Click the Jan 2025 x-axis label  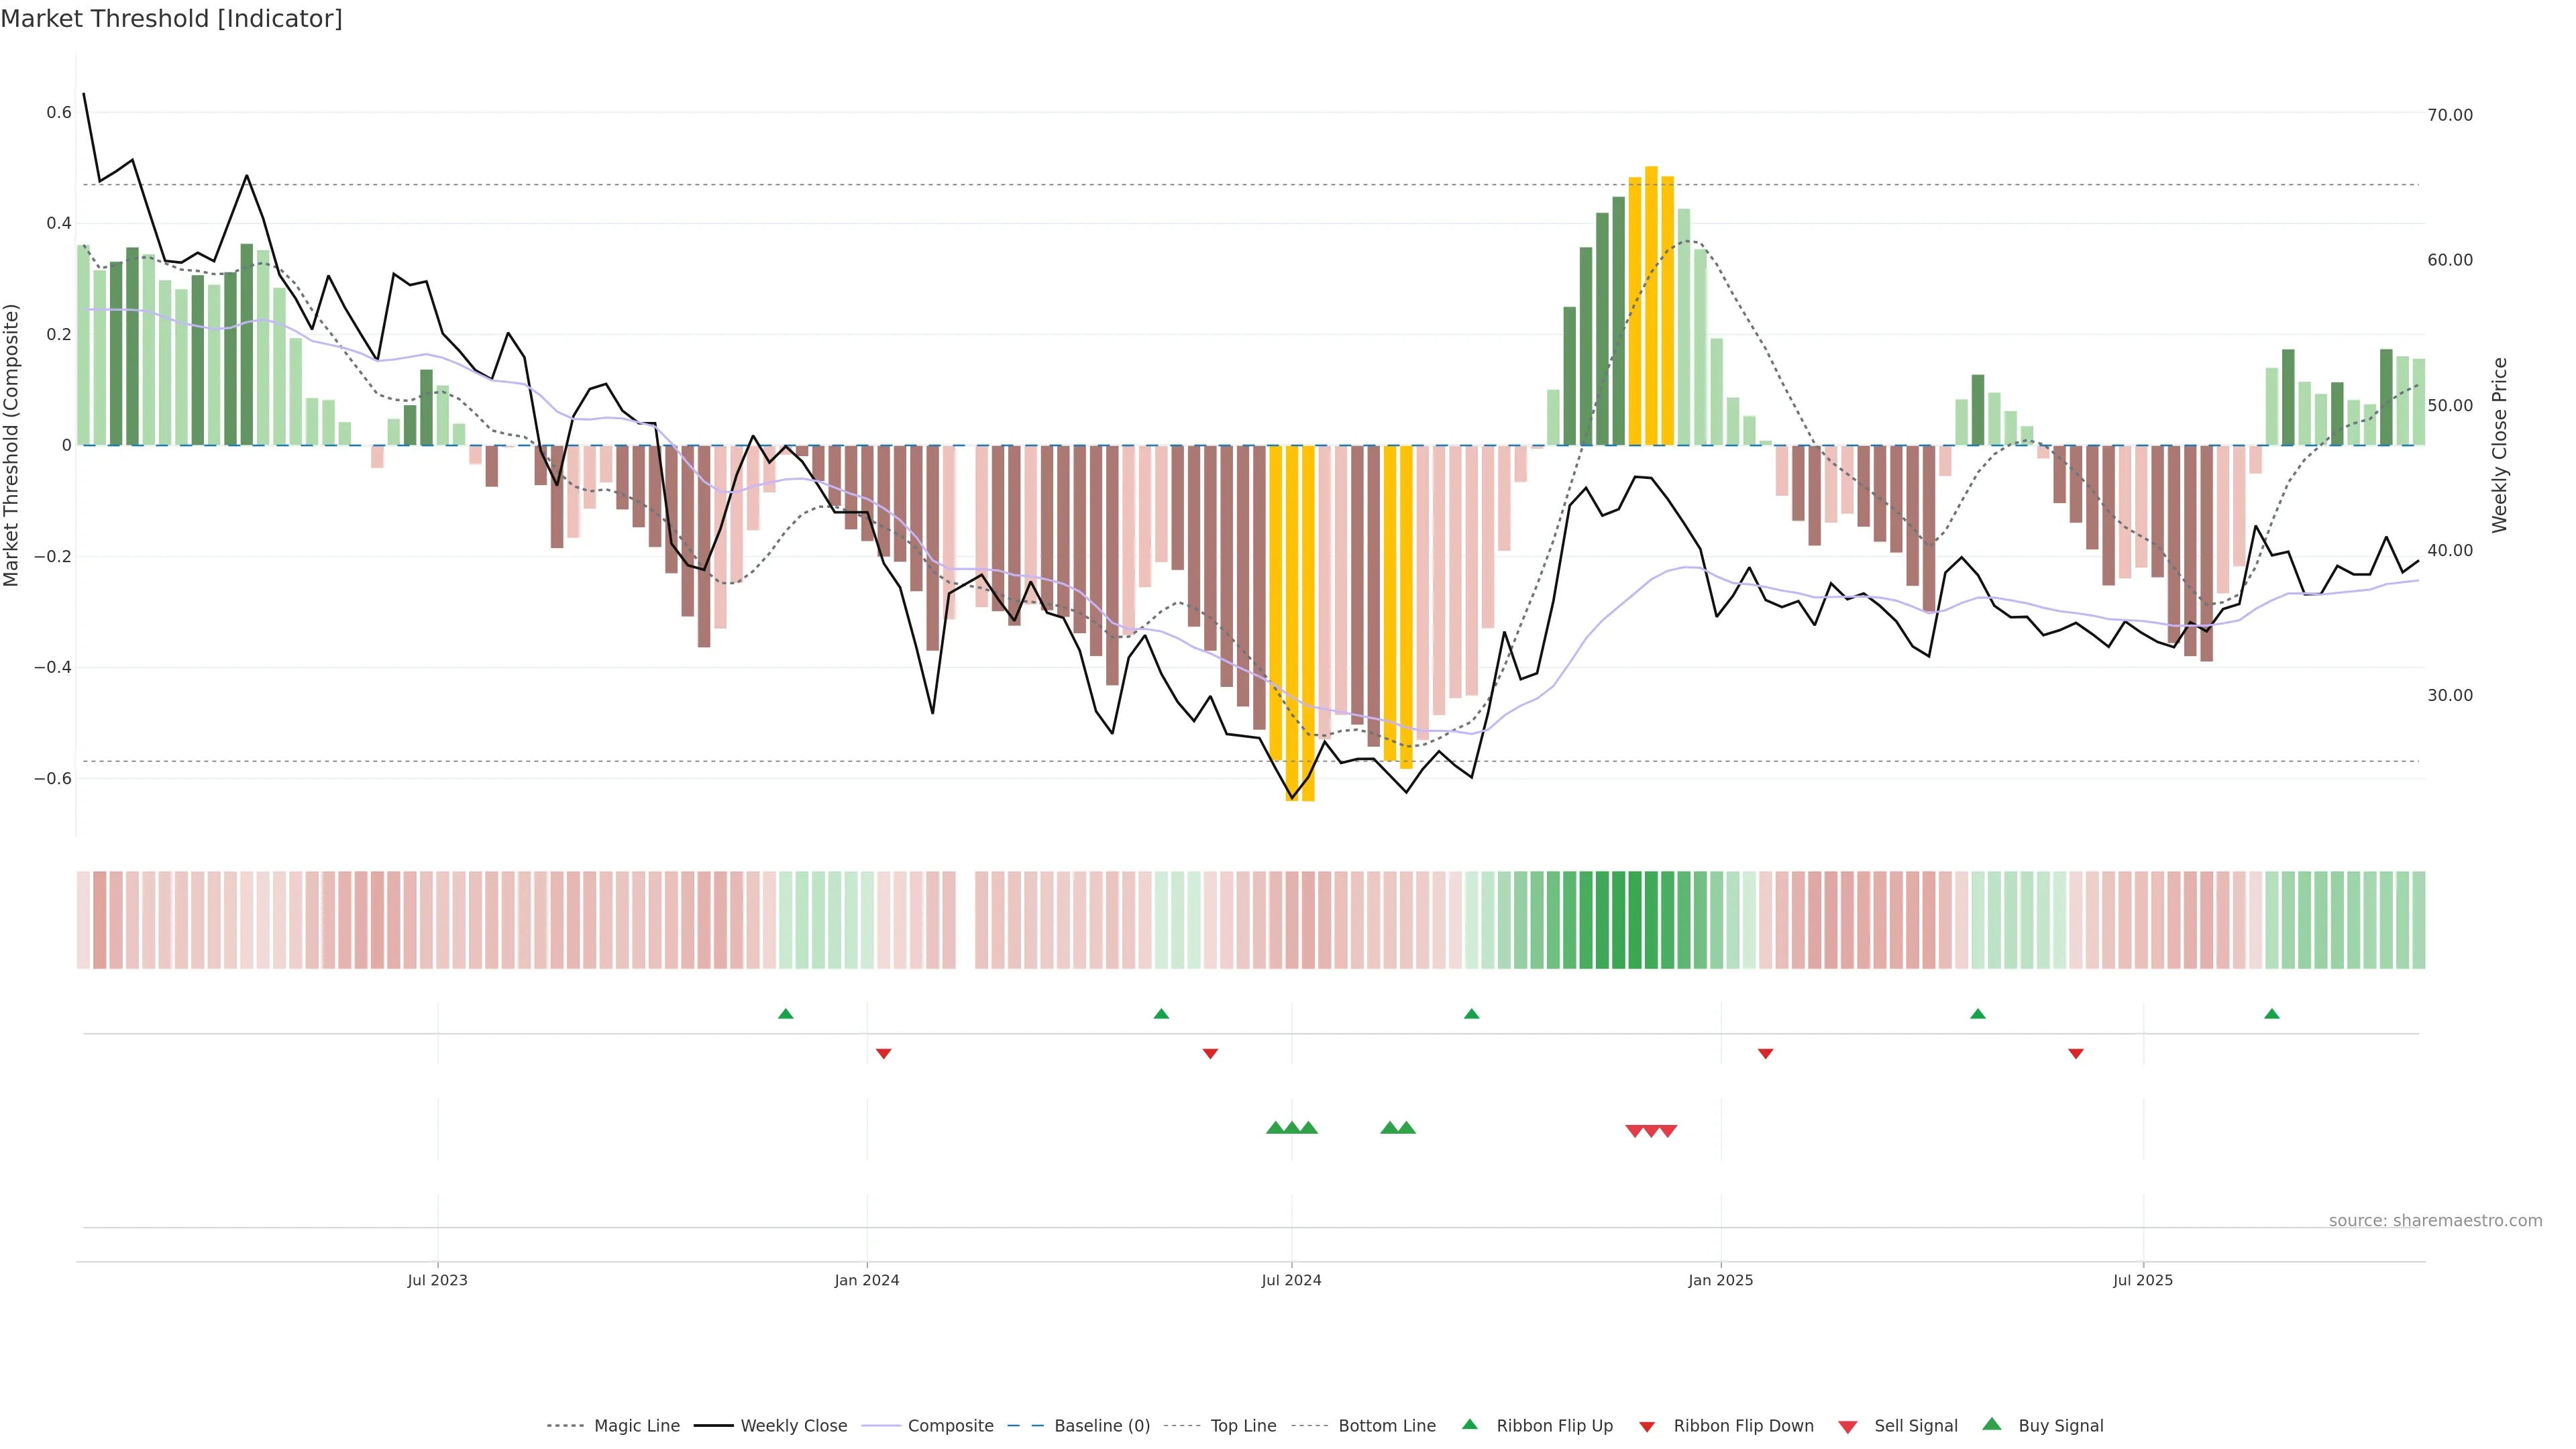pos(1720,1280)
